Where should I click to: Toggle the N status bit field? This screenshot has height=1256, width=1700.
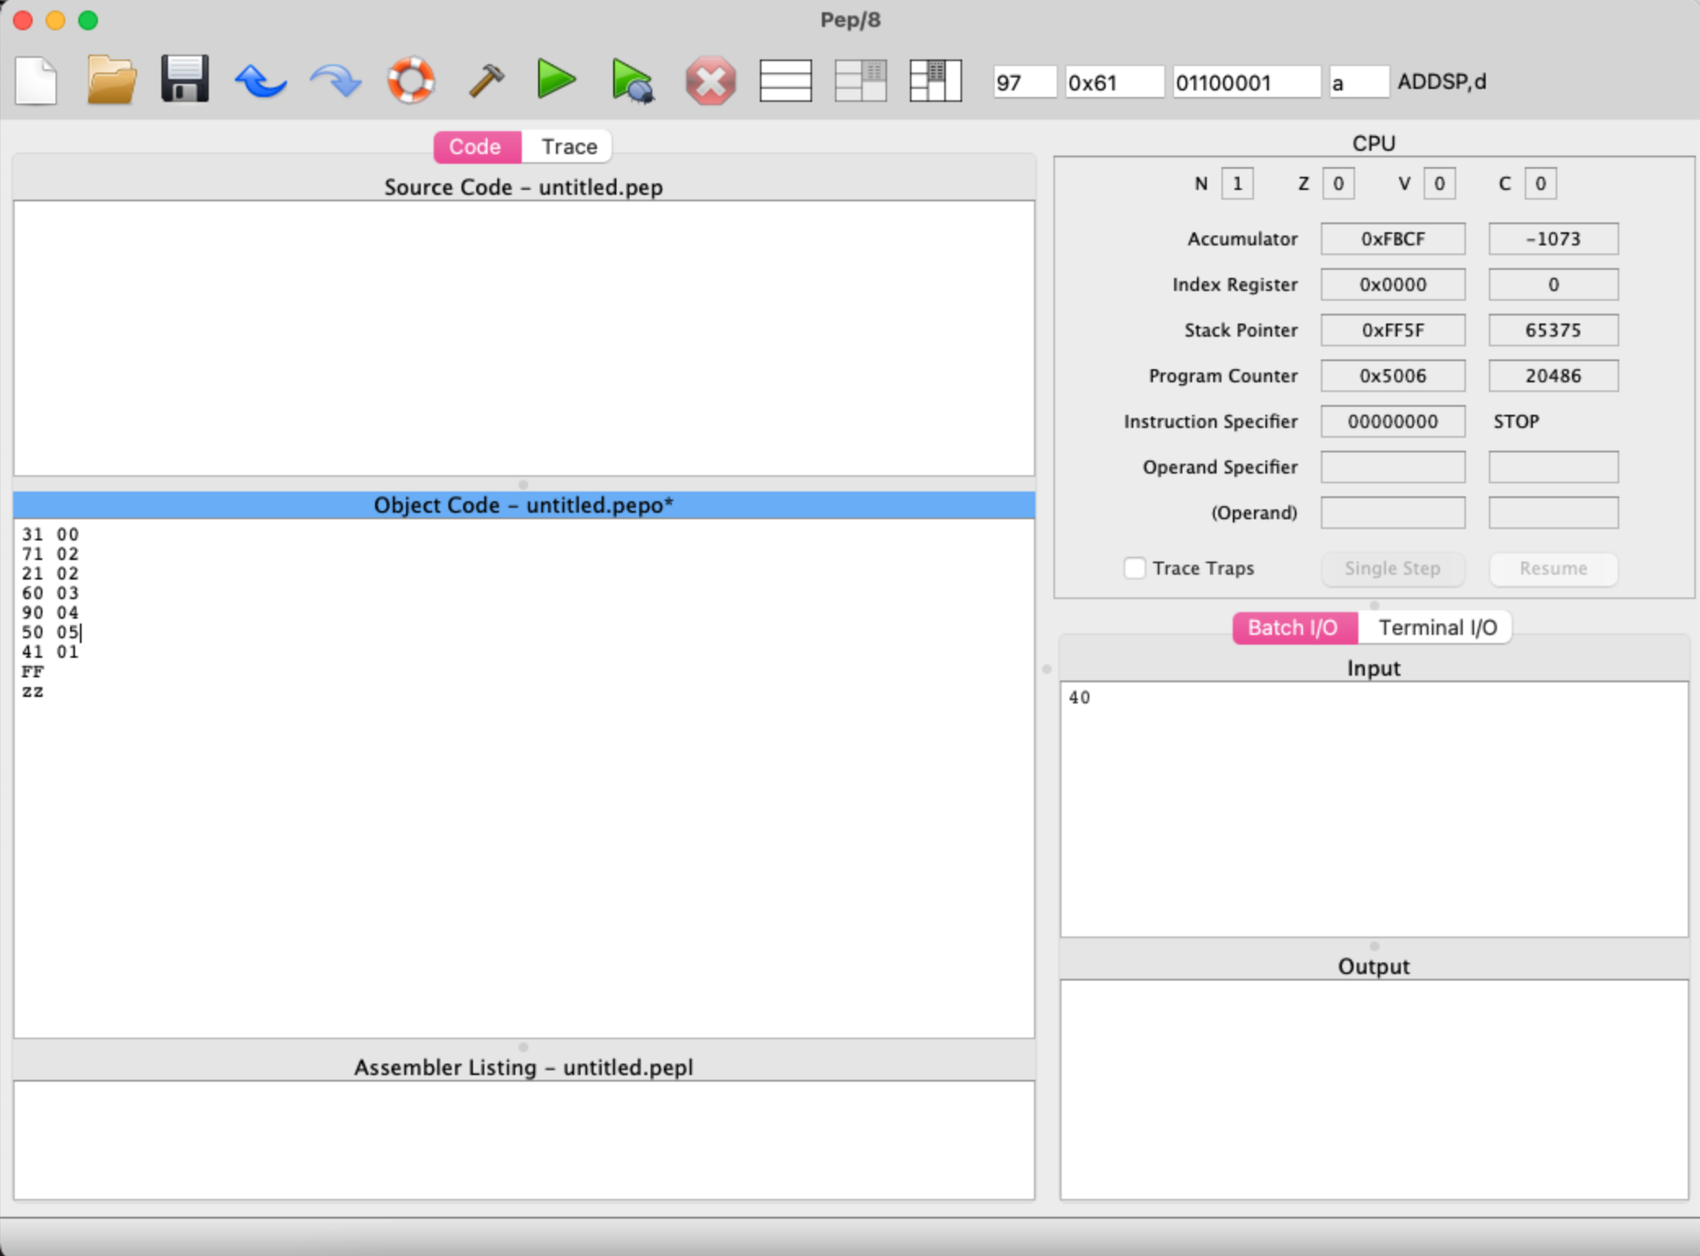click(1236, 183)
